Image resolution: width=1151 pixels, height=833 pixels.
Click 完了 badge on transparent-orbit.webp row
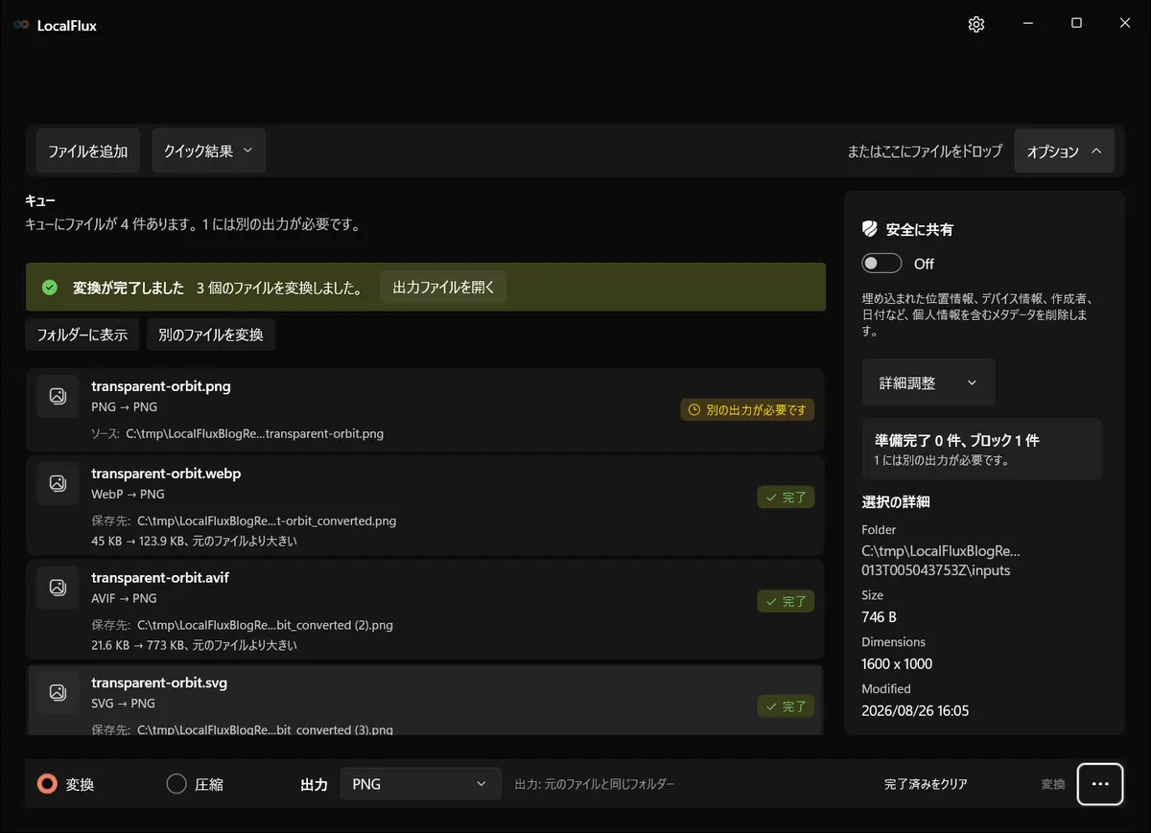point(786,497)
